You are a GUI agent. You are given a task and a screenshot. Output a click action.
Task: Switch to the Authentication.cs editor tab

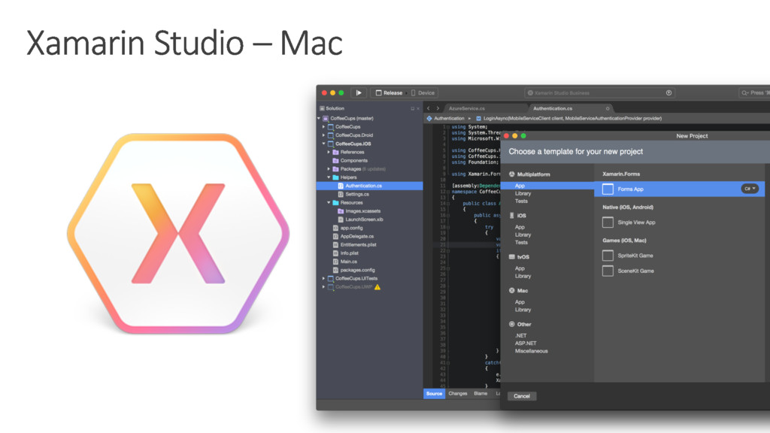pos(553,108)
